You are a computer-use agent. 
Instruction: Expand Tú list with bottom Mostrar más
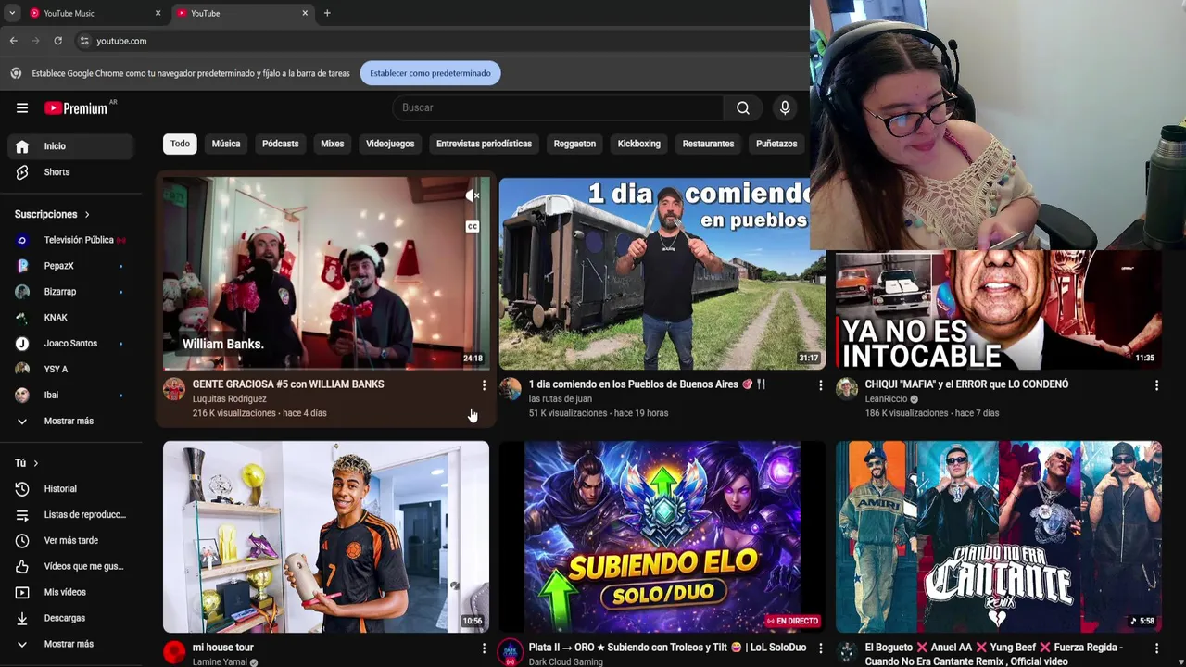click(x=70, y=644)
